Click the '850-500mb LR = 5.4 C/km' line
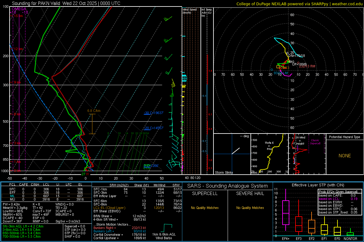 pos(22,233)
